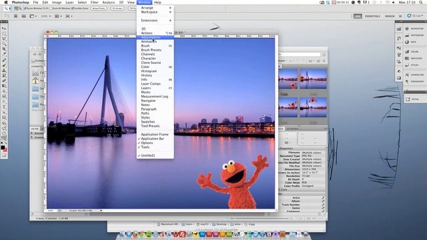Select the Clone Stamp tool
This screenshot has width=427, height=240.
pos(4,70)
